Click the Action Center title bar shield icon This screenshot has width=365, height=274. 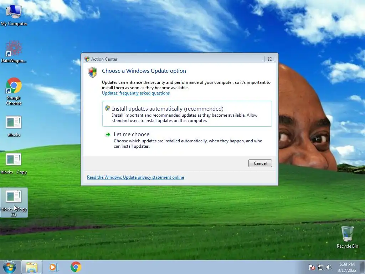[x=87, y=59]
